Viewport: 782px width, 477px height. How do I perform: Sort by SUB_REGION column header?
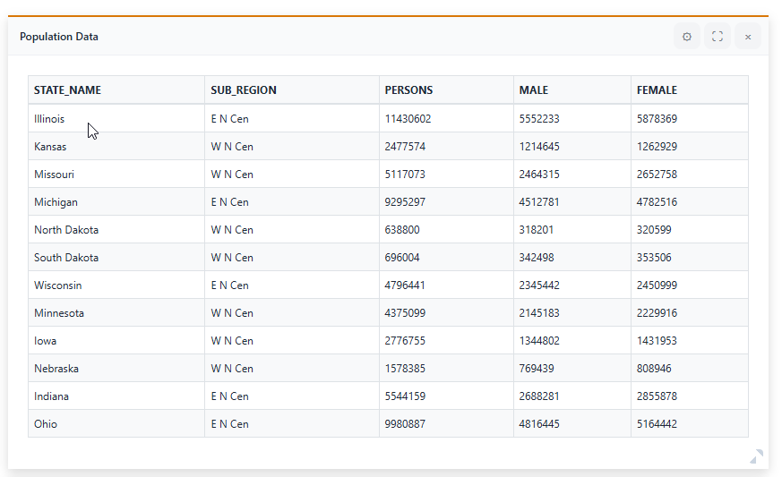click(244, 90)
